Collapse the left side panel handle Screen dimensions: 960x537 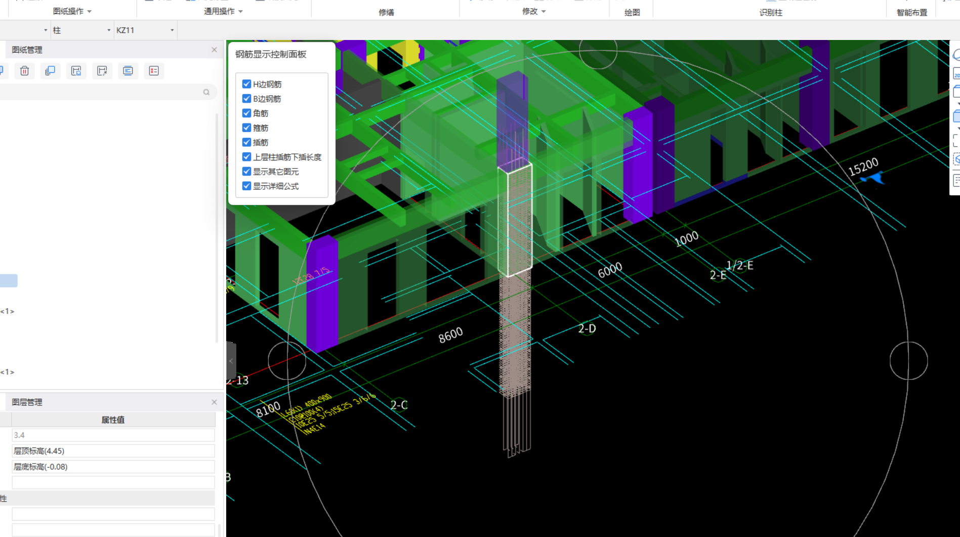tap(231, 361)
